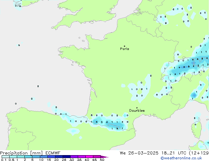This screenshot has width=209, height=161.
Task: Click the legend value '25'
Action: coord(64,160)
